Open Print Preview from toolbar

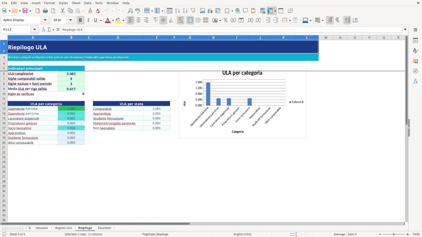(x=53, y=11)
